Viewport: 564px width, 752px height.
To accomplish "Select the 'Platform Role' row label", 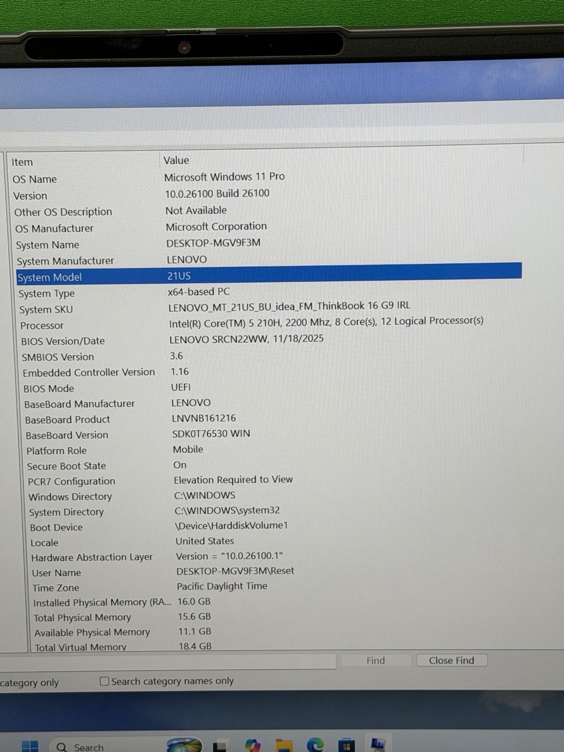I will pyautogui.click(x=56, y=451).
